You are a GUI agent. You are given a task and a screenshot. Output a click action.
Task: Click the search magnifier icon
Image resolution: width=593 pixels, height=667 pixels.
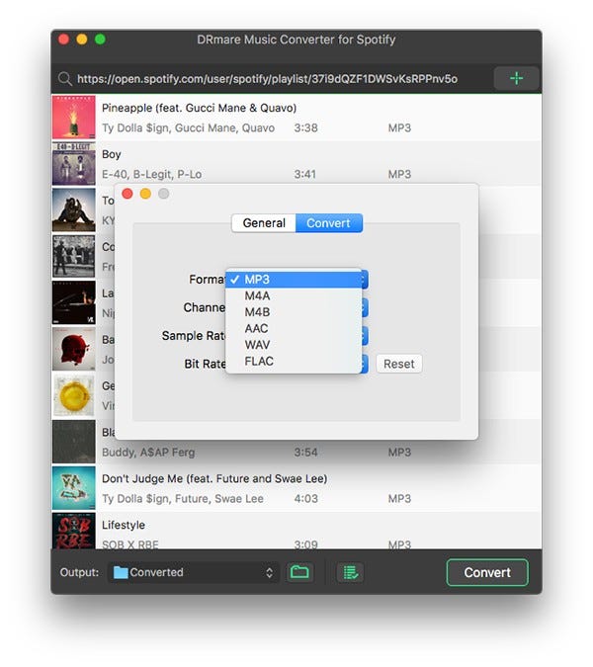pos(64,79)
